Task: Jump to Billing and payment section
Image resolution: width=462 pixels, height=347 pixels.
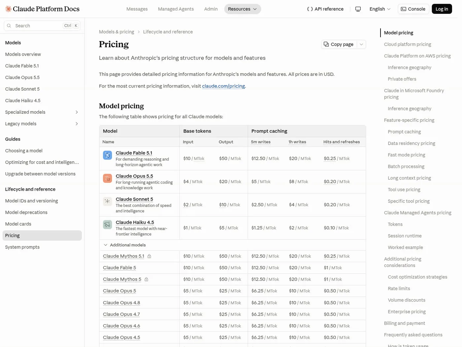Action: (404, 323)
